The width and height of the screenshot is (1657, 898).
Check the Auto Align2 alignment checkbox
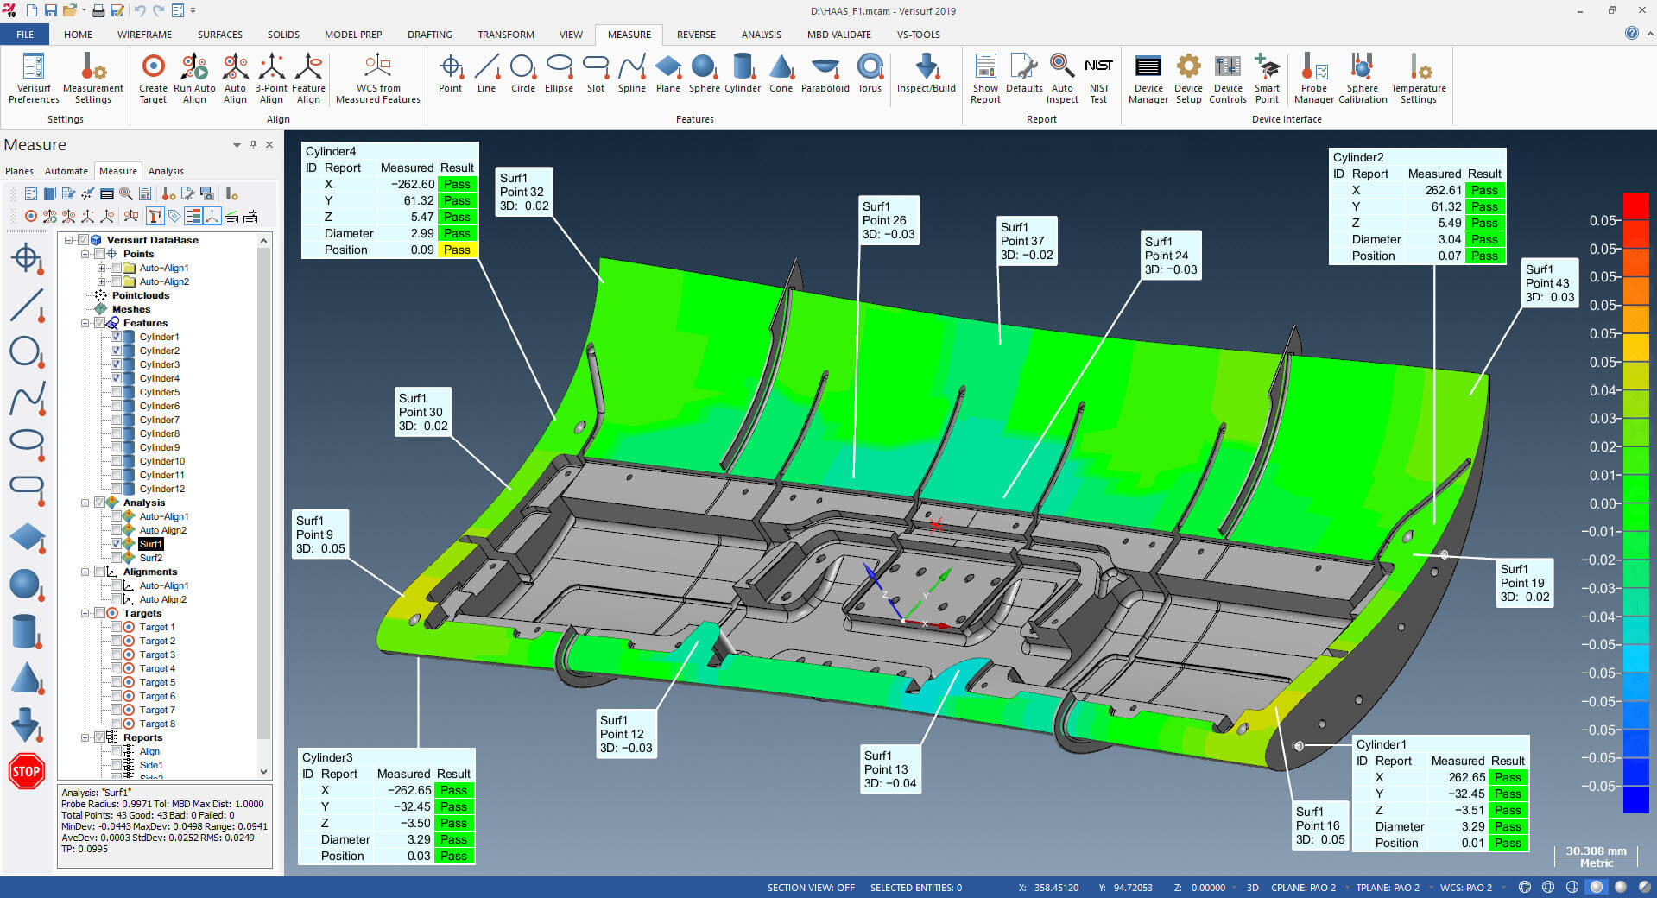[x=116, y=599]
